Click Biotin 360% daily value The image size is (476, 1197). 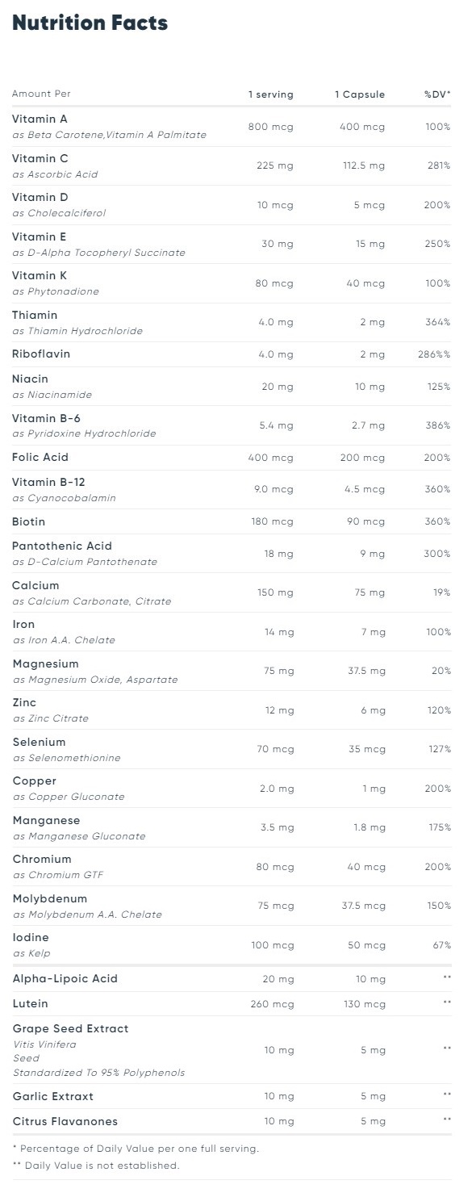pyautogui.click(x=437, y=521)
